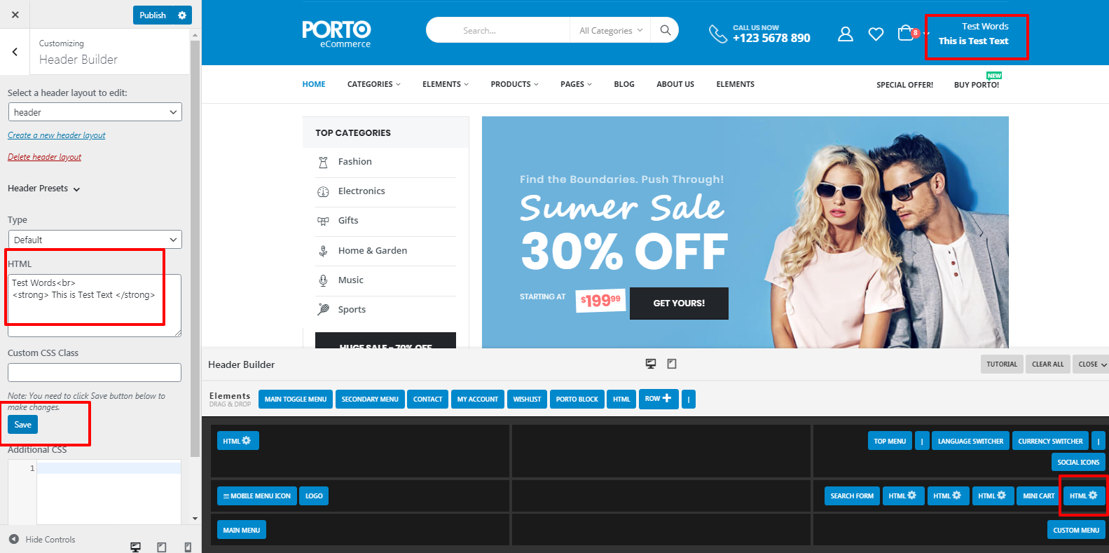Click into the Custom CSS Class field
This screenshot has height=553, width=1109.
[x=95, y=372]
